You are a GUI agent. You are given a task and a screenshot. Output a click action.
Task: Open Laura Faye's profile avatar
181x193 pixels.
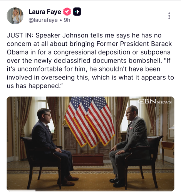(15, 16)
